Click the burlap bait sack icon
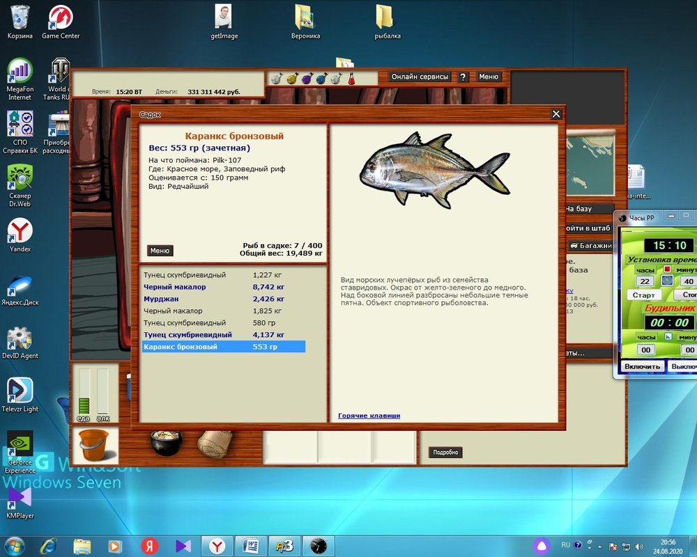This screenshot has height=557, width=697. coord(214,443)
